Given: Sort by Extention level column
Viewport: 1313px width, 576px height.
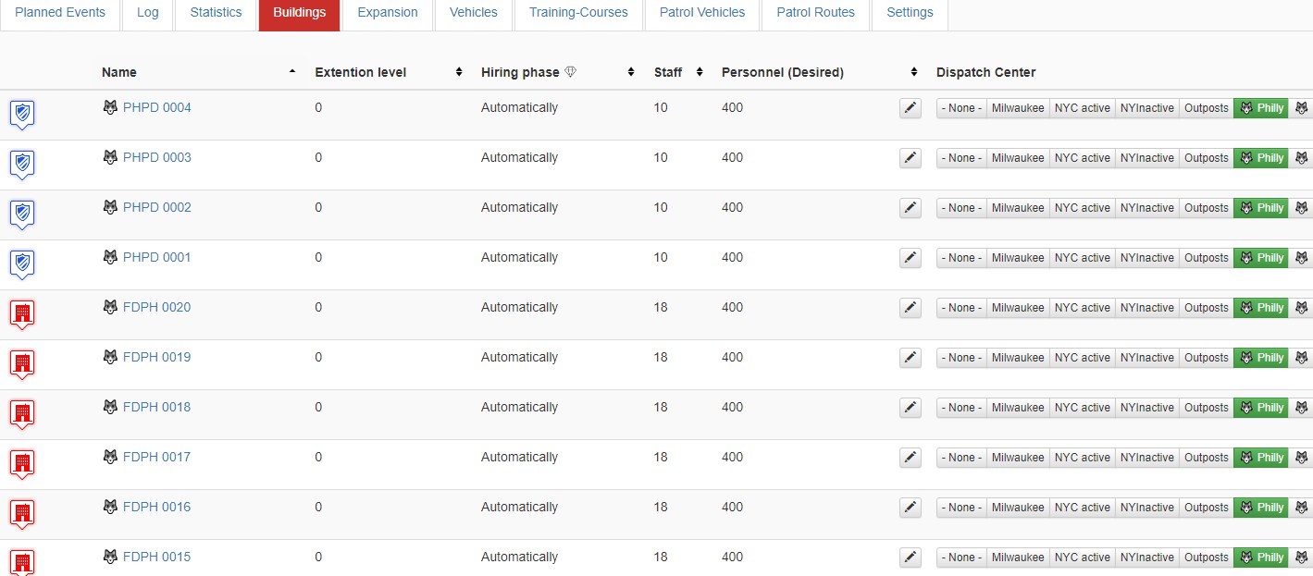Looking at the screenshot, I should 389,72.
